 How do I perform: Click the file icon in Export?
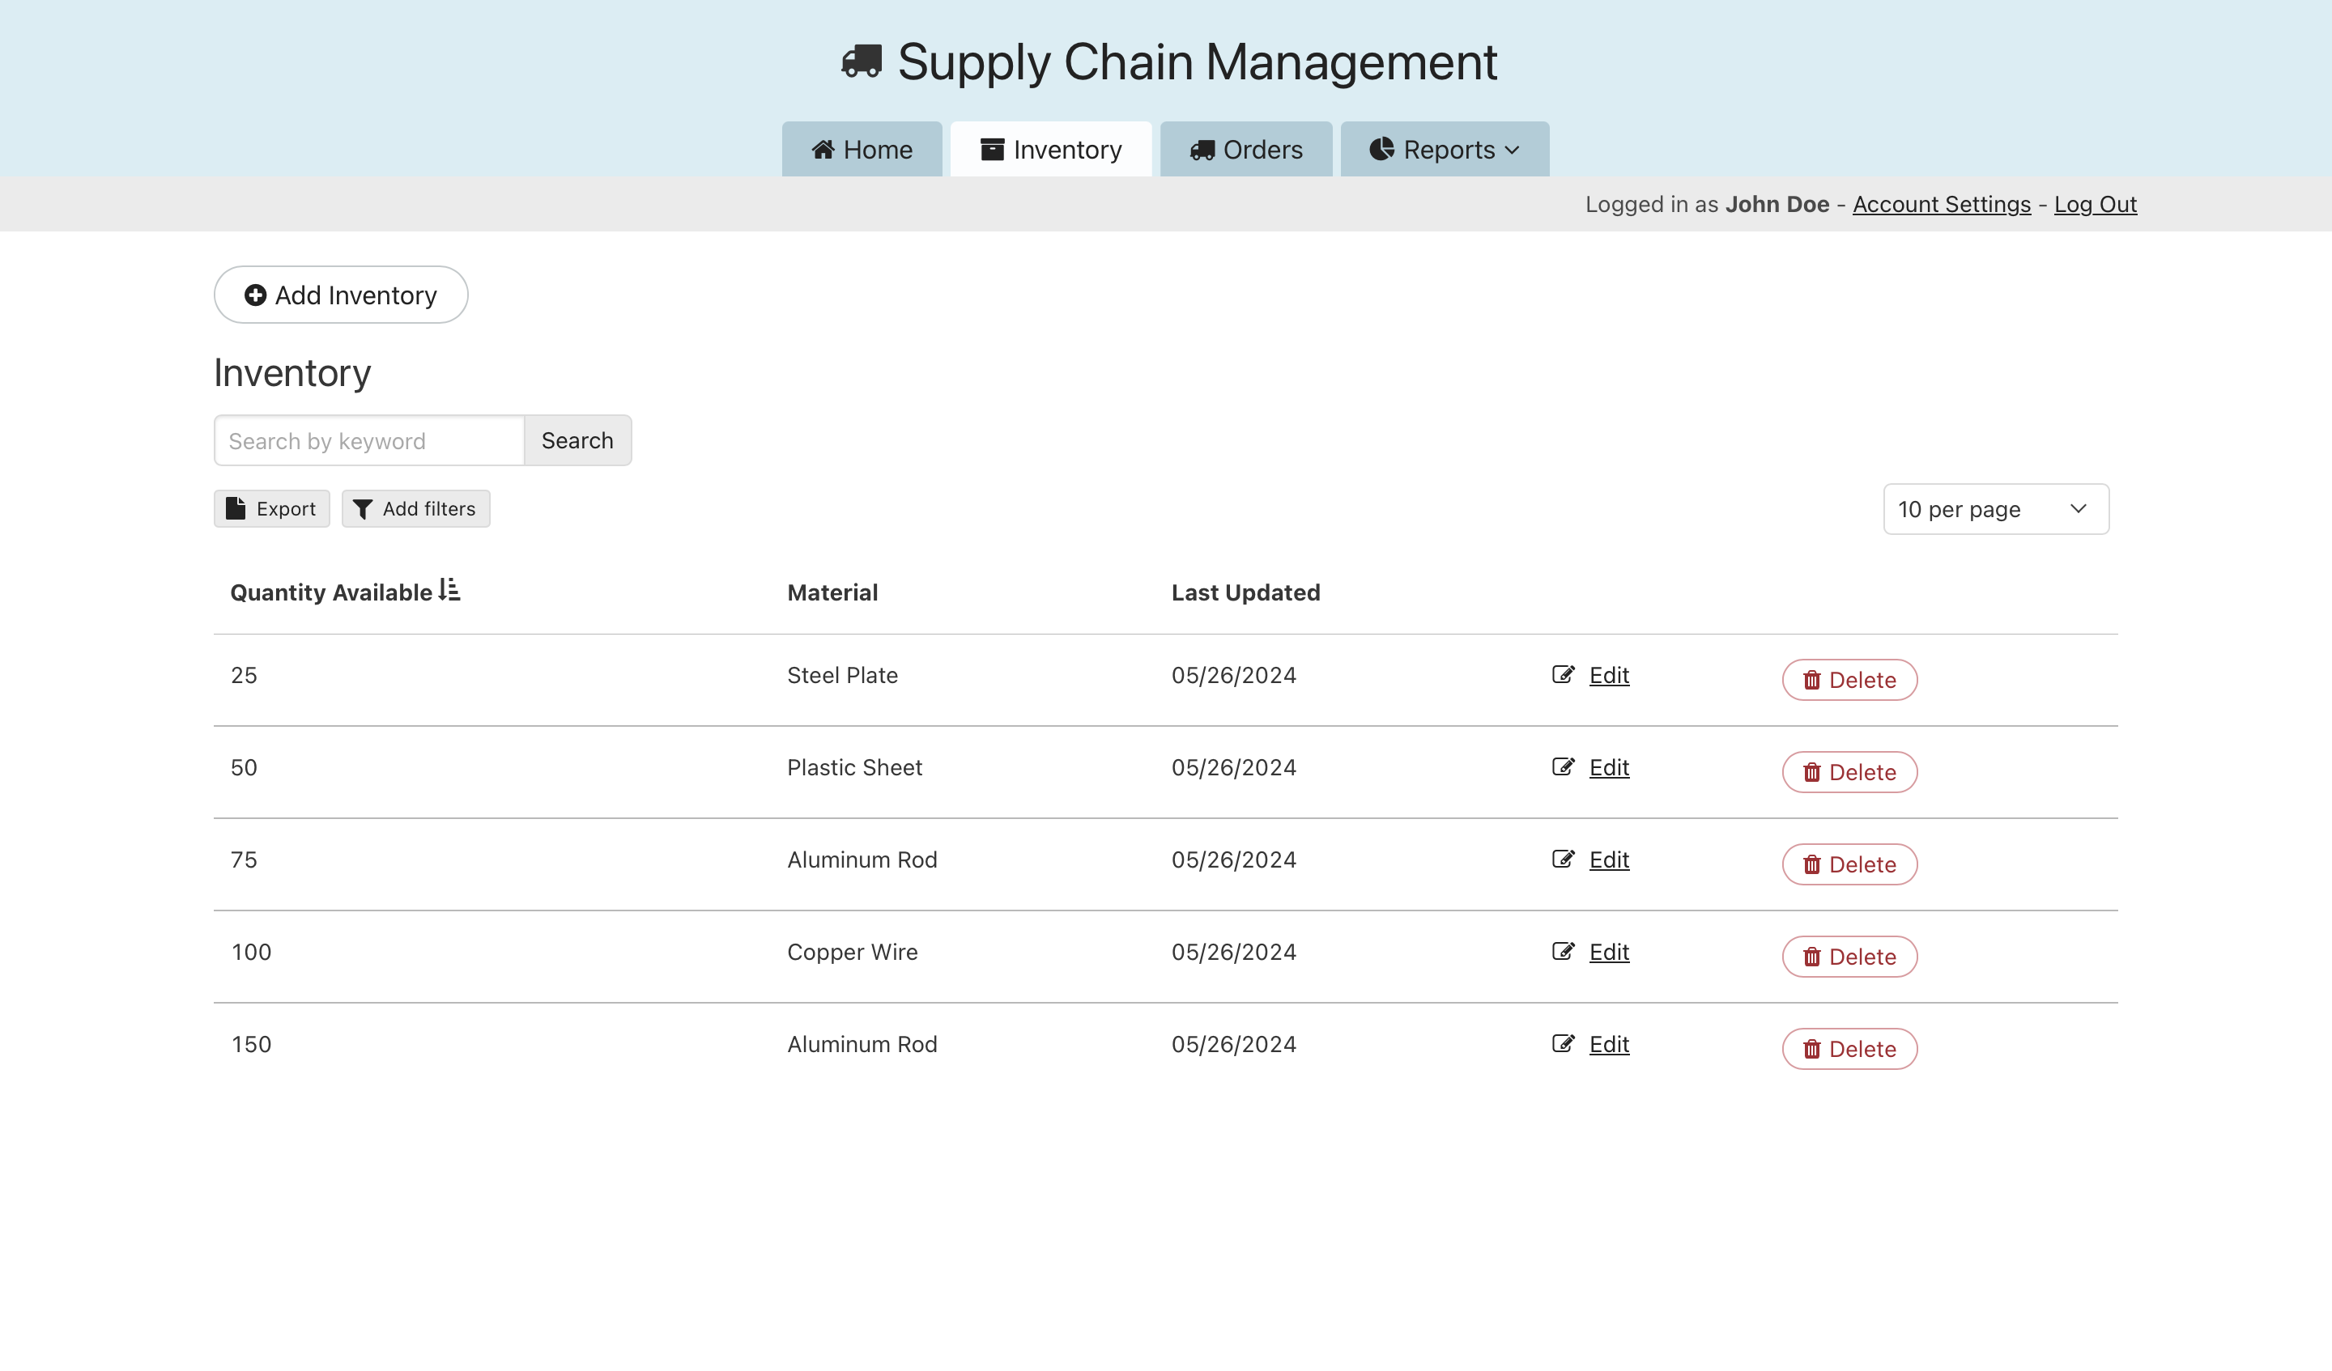(x=236, y=508)
